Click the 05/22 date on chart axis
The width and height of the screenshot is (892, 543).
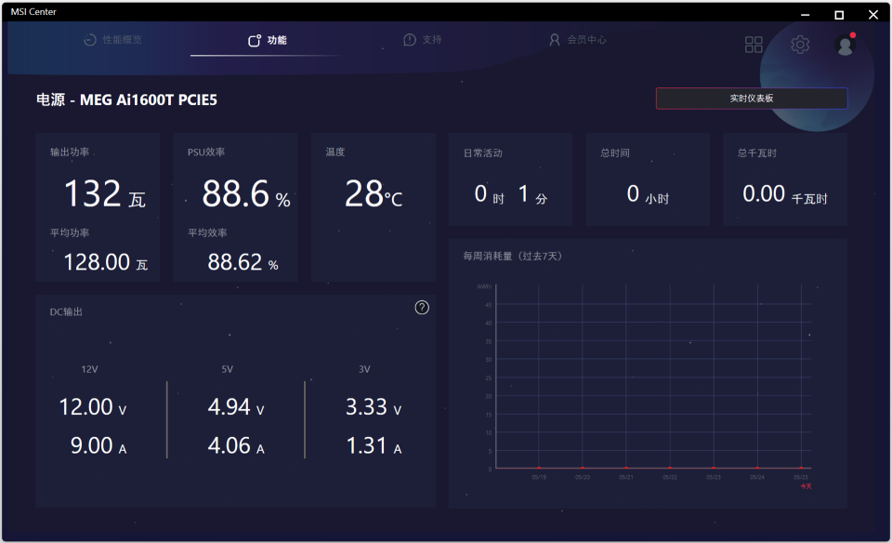click(670, 477)
